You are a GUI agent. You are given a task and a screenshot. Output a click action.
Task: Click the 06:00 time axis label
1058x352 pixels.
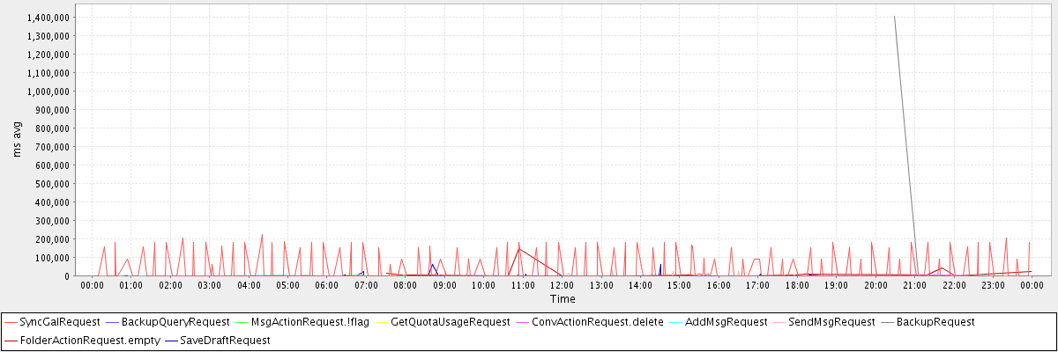tap(326, 285)
